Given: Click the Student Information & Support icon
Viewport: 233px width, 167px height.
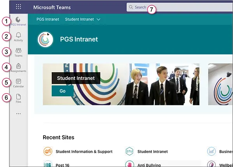Looking at the screenshot, I should point(48,151).
